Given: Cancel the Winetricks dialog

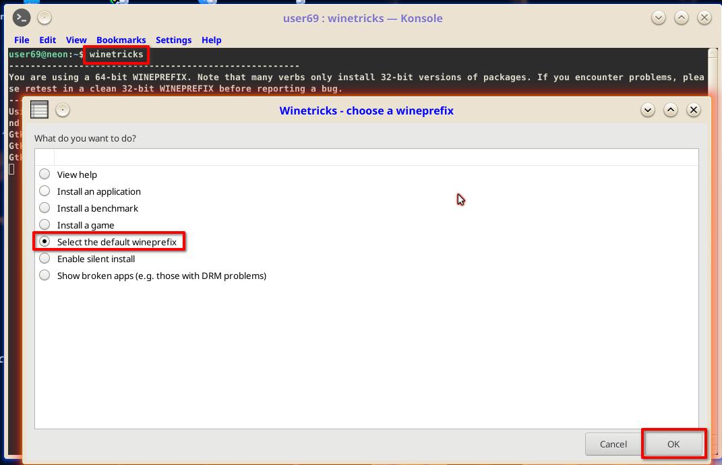Looking at the screenshot, I should pos(613,444).
